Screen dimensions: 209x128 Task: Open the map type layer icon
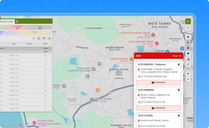pyautogui.click(x=188, y=37)
